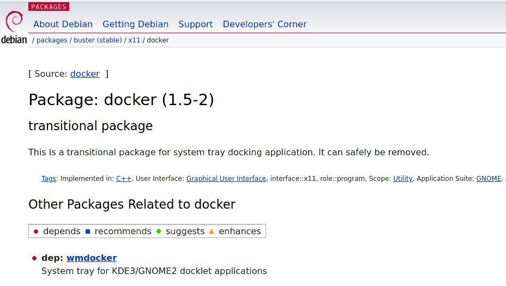Navigate to the x11 section breadcrumb
The width and height of the screenshot is (506, 286).
[x=134, y=40]
